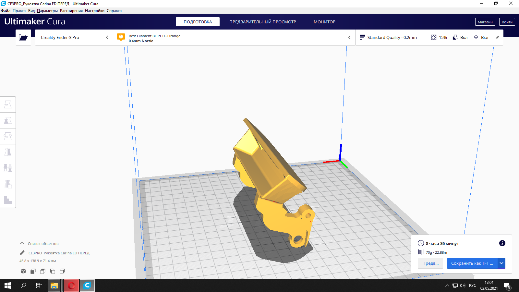The image size is (519, 292).
Task: Switch to the 3D isometric view cube
Action: click(x=23, y=271)
